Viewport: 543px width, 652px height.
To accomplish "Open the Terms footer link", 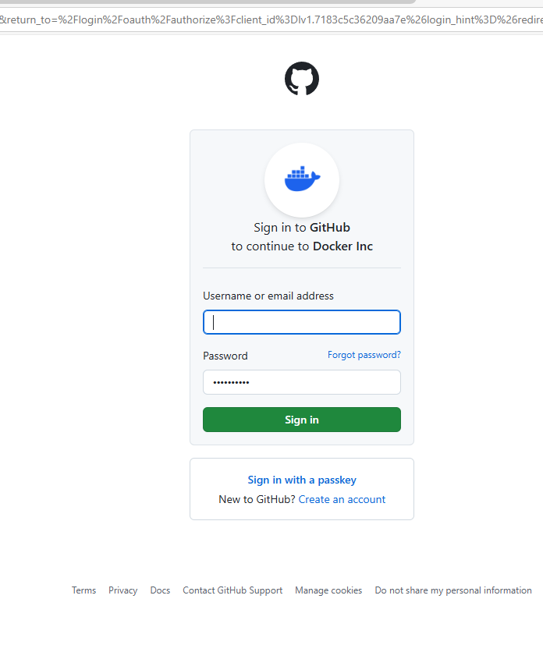I will pos(83,590).
